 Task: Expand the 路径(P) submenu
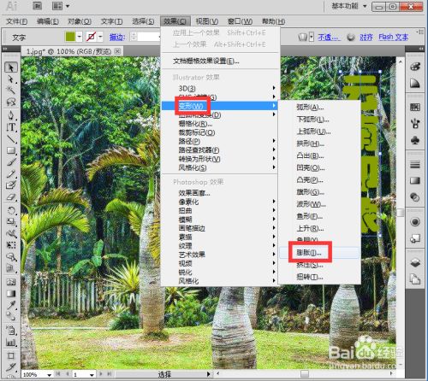click(x=219, y=141)
